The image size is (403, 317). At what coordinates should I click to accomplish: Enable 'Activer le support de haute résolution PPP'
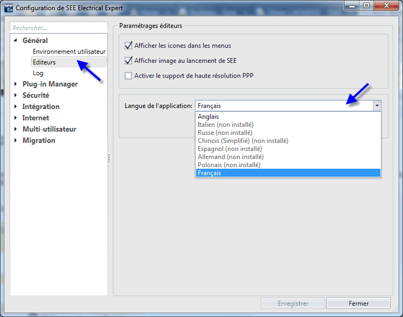click(x=128, y=76)
